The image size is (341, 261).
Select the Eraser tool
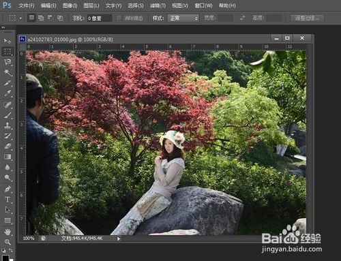tap(8, 147)
